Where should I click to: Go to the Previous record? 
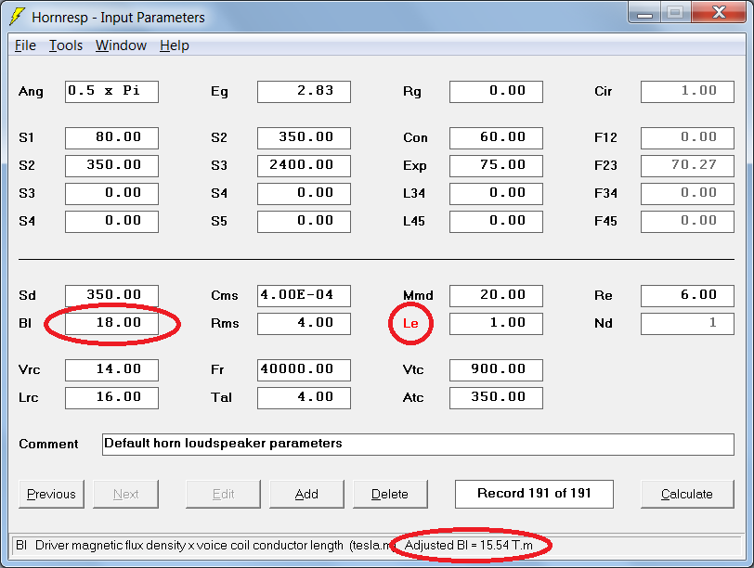[x=51, y=494]
